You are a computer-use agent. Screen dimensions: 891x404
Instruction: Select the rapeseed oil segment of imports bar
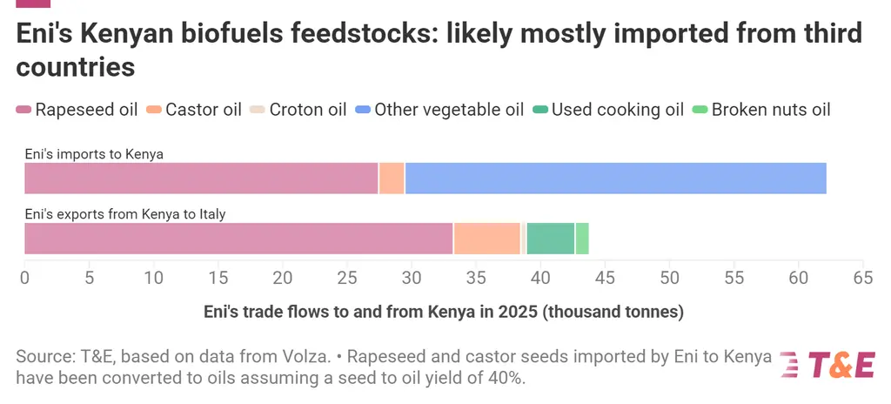(200, 178)
